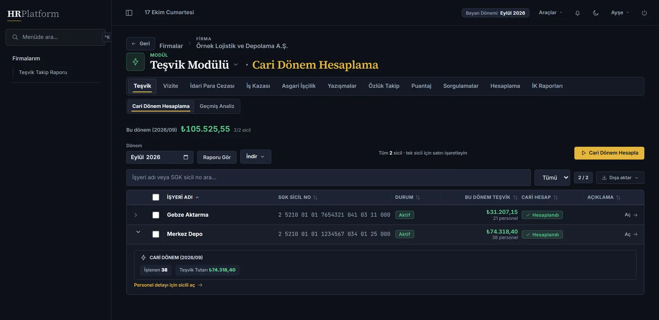The width and height of the screenshot is (659, 320).
Task: Click the Raporu Gör button
Action: tap(217, 157)
